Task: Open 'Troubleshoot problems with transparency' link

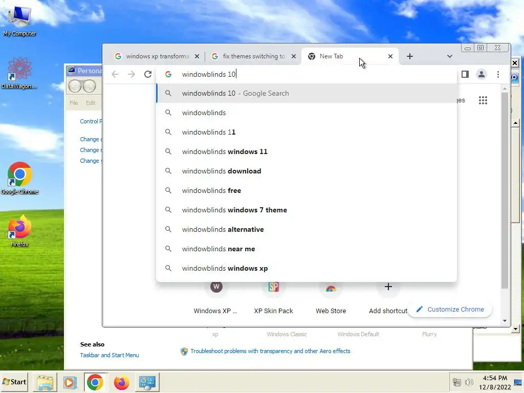Action: pos(270,351)
